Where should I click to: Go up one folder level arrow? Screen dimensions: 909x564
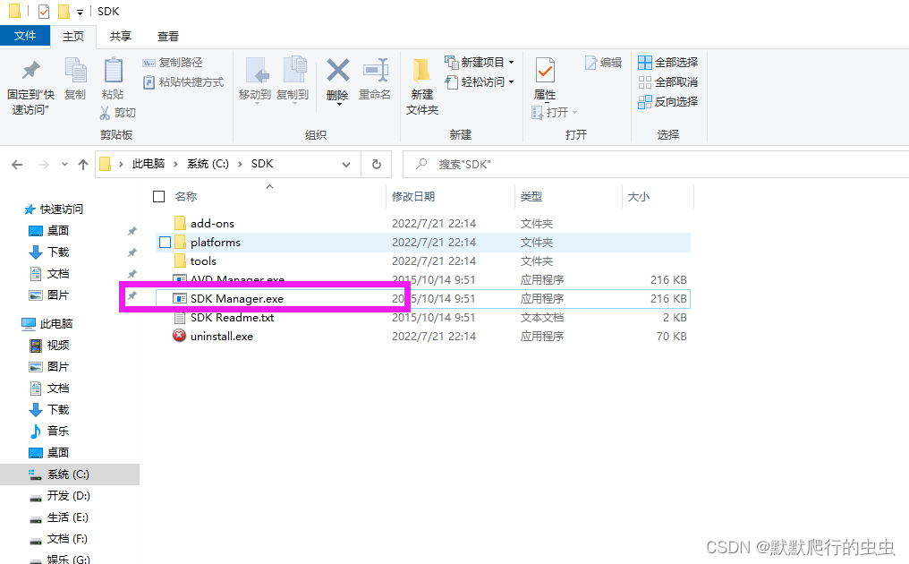83,165
